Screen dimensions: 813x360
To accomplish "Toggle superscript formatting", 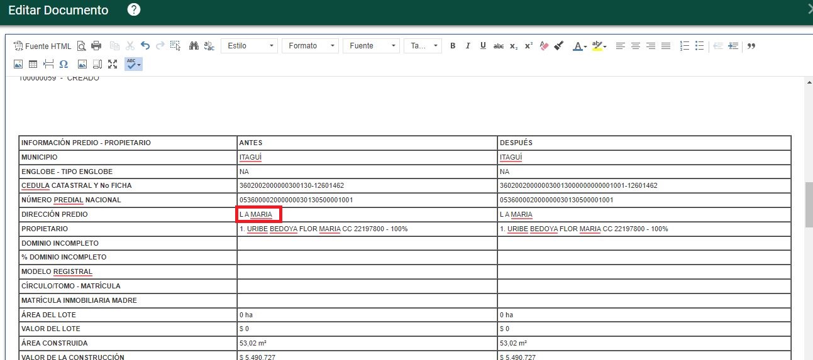I will pyautogui.click(x=529, y=46).
